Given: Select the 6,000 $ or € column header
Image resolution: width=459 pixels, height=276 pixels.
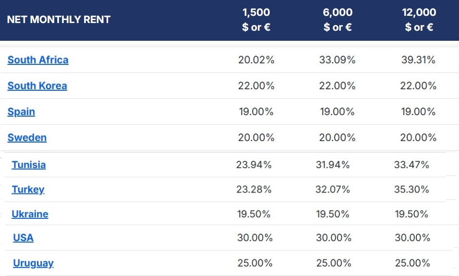Looking at the screenshot, I should (x=338, y=20).
